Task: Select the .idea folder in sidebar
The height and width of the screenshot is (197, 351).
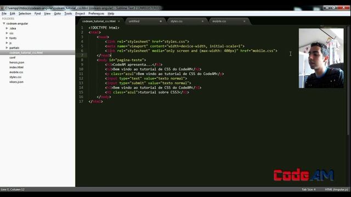Action: click(x=13, y=28)
